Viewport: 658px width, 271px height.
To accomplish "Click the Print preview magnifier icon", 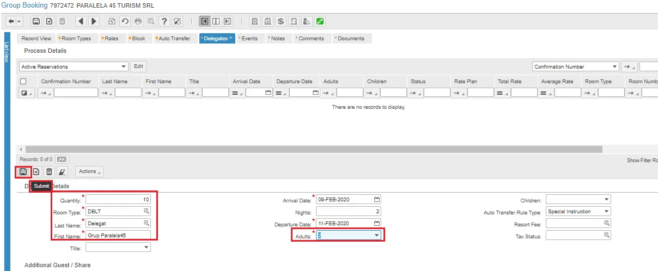I will coord(150,21).
